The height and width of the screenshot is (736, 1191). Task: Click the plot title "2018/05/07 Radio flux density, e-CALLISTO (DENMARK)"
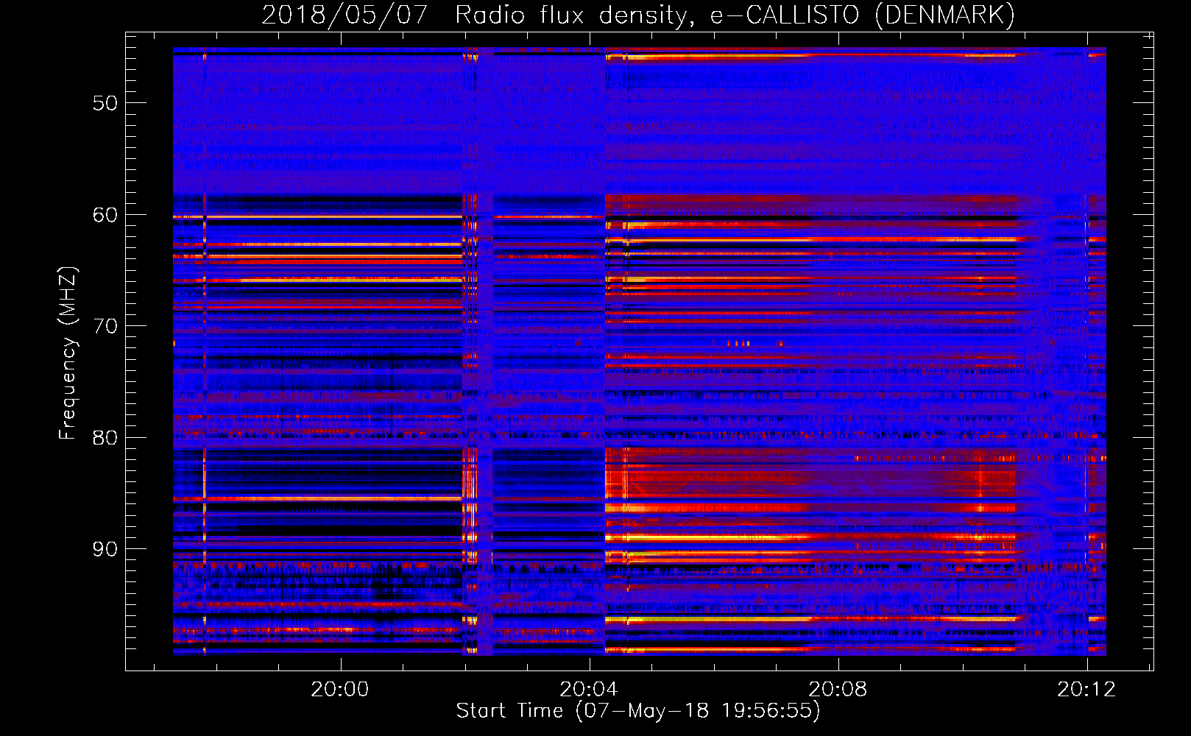point(638,15)
